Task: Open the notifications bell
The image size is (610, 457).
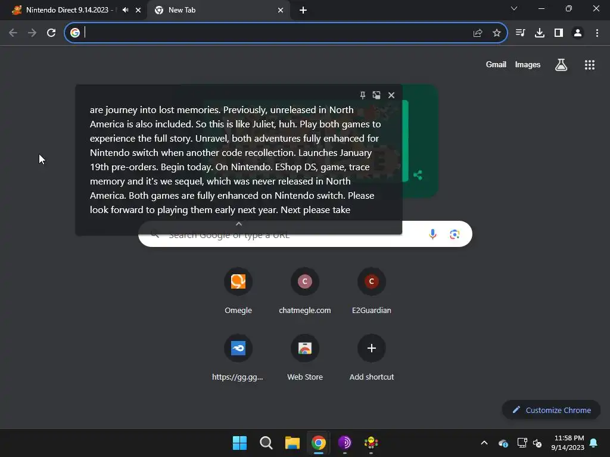Action: click(x=594, y=443)
